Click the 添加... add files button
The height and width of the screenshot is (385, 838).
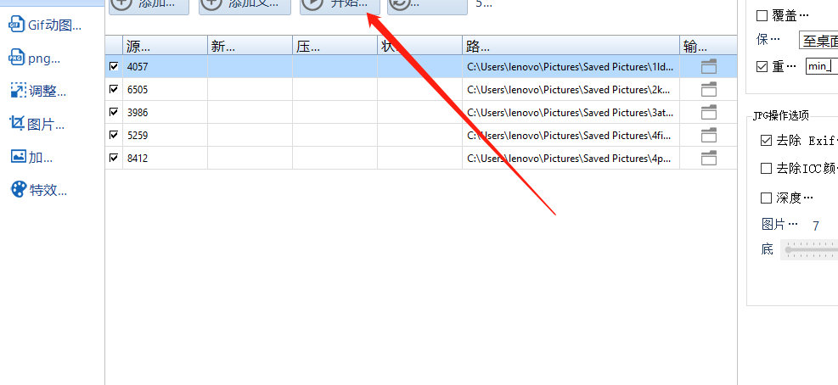[x=149, y=6]
